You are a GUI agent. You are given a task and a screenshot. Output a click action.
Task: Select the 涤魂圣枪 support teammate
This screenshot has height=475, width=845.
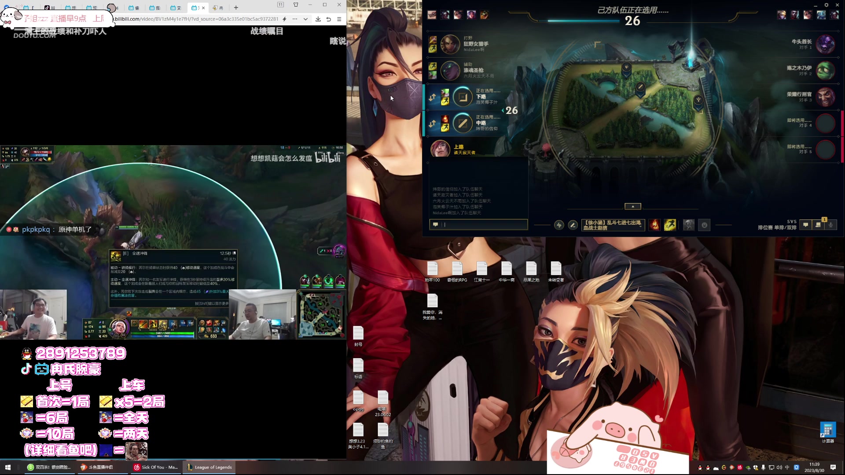click(x=450, y=70)
